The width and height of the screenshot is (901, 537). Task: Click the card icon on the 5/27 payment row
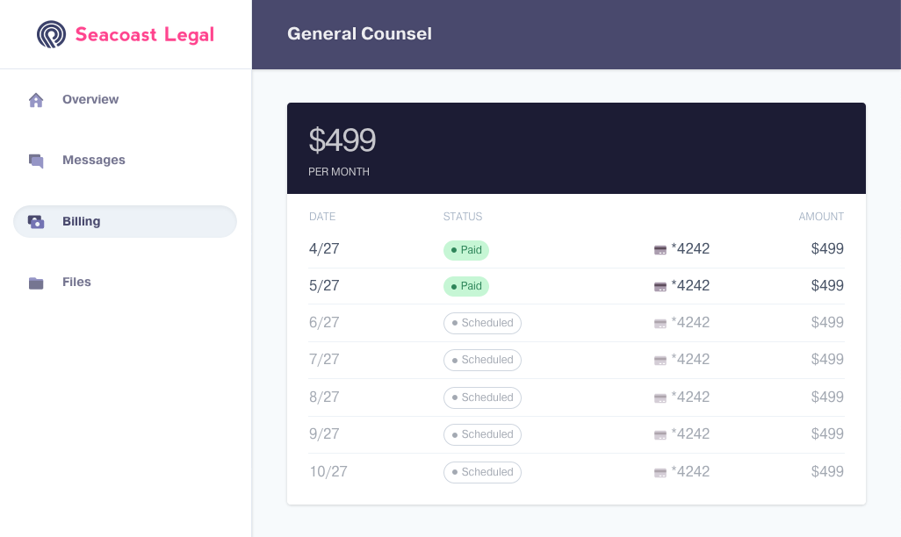pyautogui.click(x=660, y=286)
